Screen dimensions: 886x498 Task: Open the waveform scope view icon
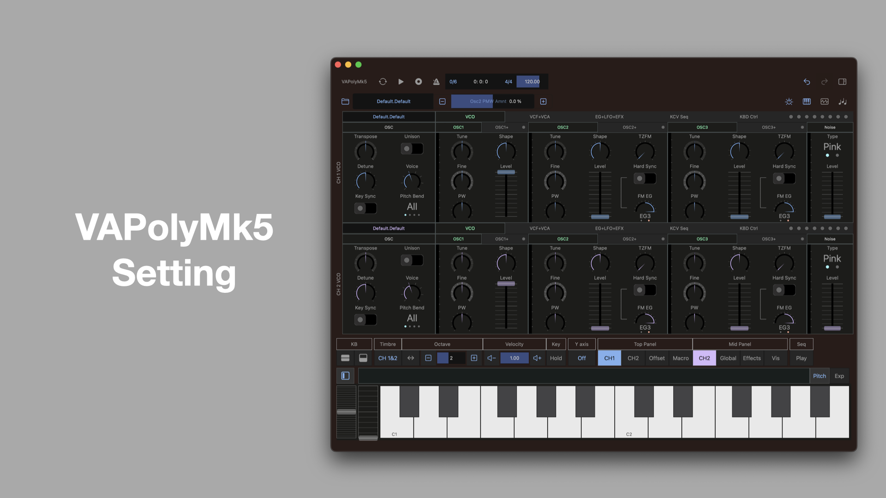coord(825,101)
